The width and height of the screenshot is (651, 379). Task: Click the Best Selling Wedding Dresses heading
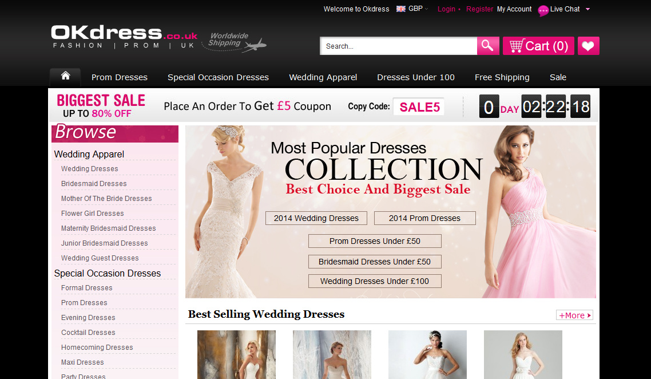point(266,314)
